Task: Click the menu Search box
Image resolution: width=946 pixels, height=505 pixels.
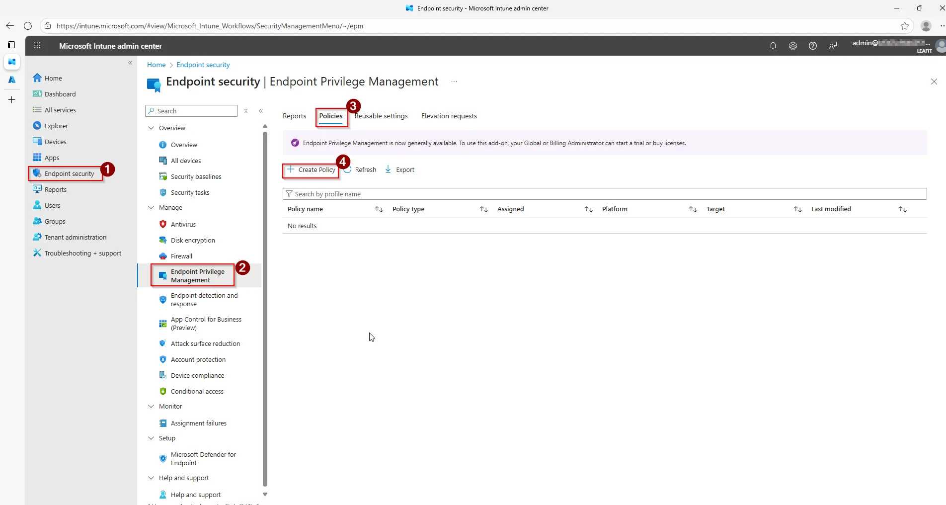Action: (x=191, y=111)
